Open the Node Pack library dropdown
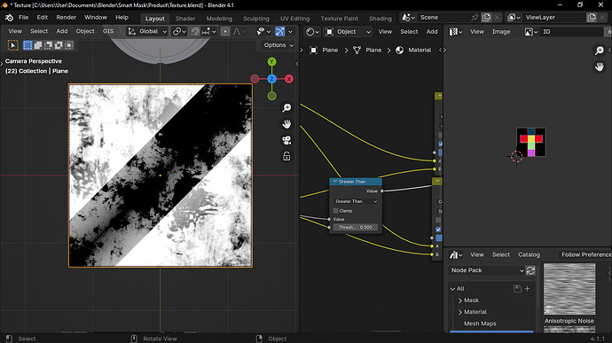The width and height of the screenshot is (612, 343). click(x=486, y=270)
